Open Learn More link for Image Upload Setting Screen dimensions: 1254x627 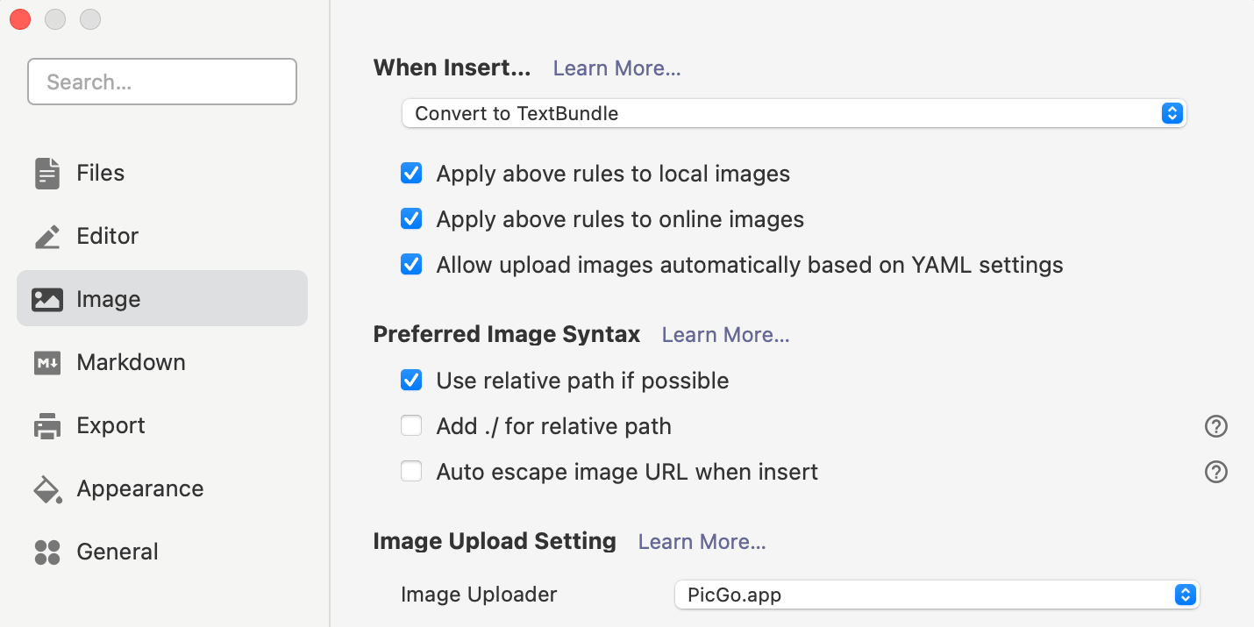coord(702,542)
